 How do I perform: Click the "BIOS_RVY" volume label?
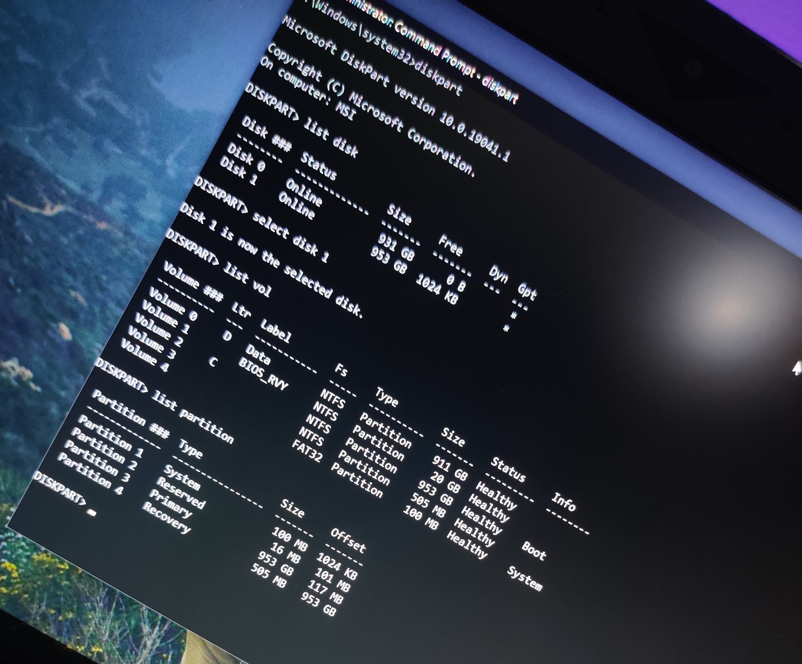(263, 374)
